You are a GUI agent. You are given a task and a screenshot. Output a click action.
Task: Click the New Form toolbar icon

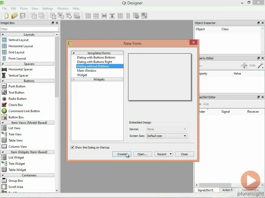[x=6, y=16]
